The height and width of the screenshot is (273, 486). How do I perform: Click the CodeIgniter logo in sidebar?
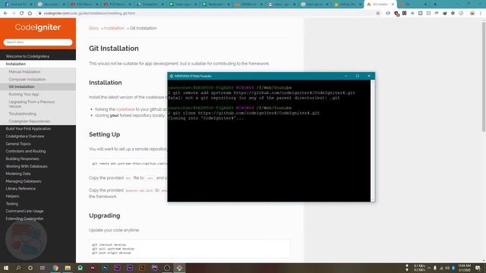[38, 27]
